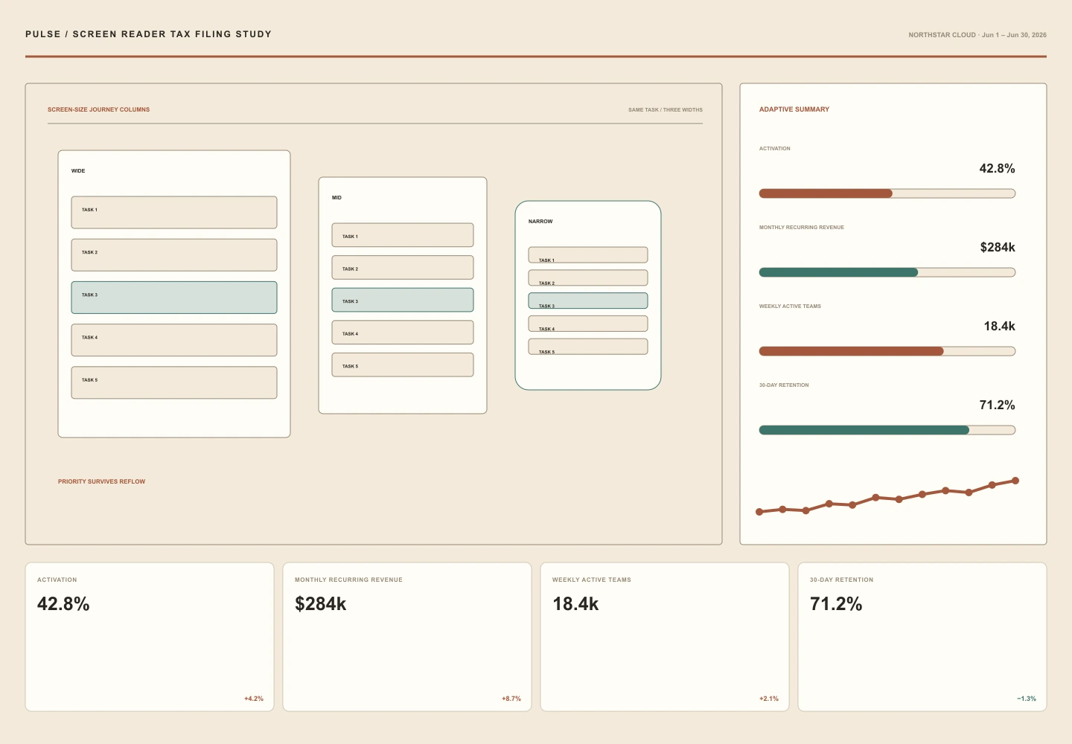This screenshot has height=744, width=1072.
Task: Choose Task 1 in the Mid column
Action: pos(403,235)
